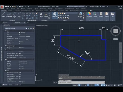Click the new drawing tab plus button
Viewport: 123px width, 92px height.
(x=28, y=23)
